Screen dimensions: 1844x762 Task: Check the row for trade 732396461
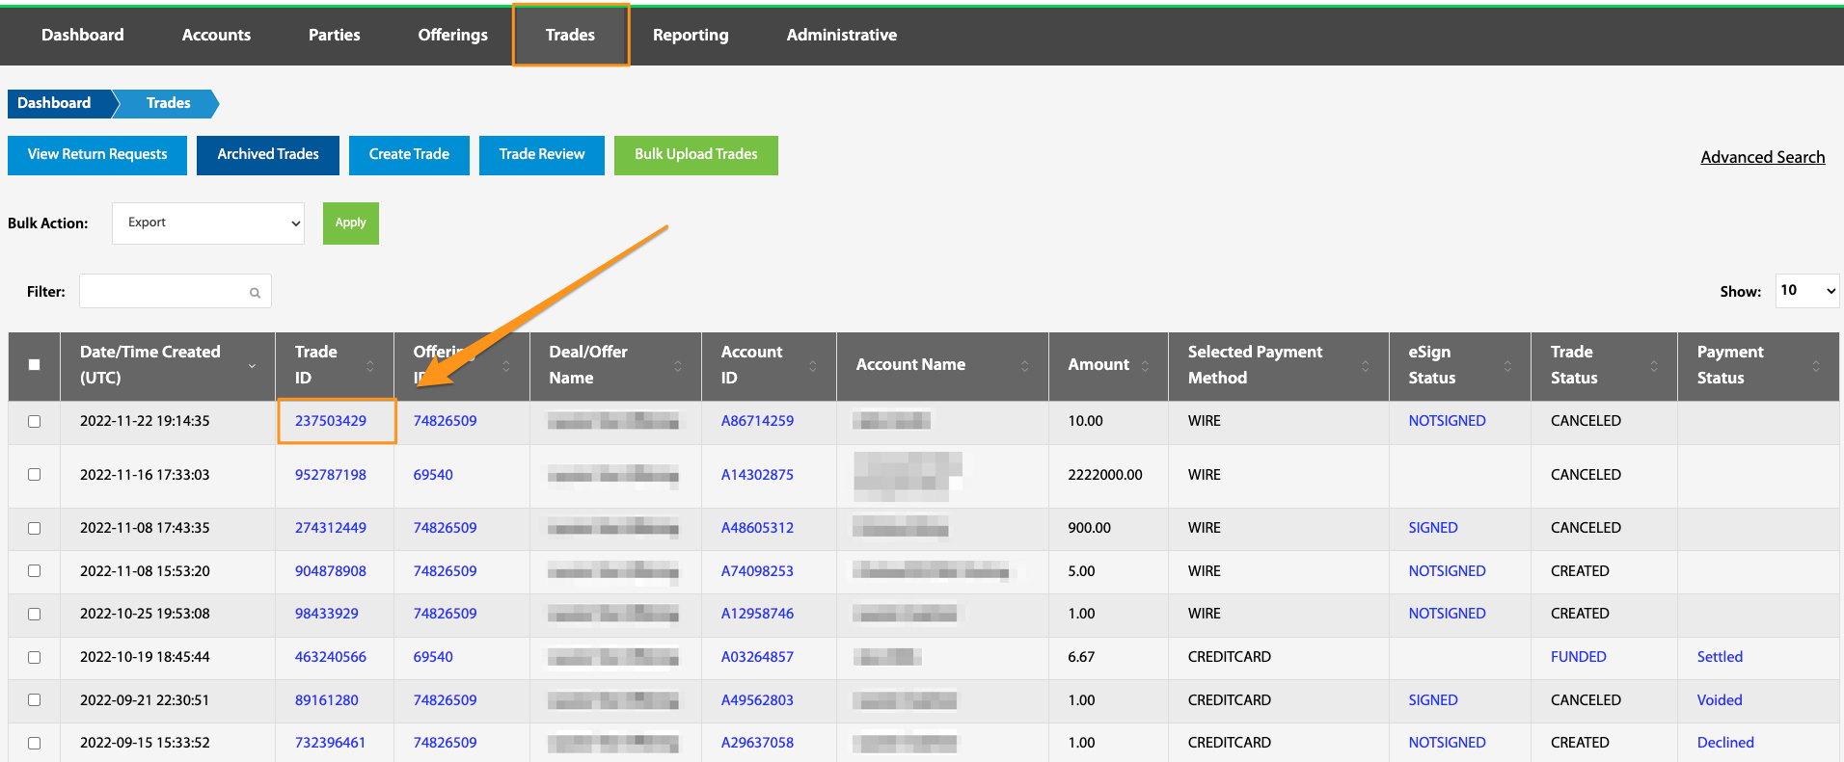coord(35,744)
